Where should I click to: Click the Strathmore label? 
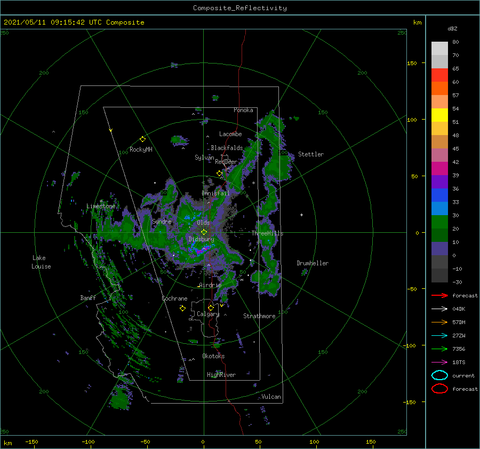[x=259, y=316]
